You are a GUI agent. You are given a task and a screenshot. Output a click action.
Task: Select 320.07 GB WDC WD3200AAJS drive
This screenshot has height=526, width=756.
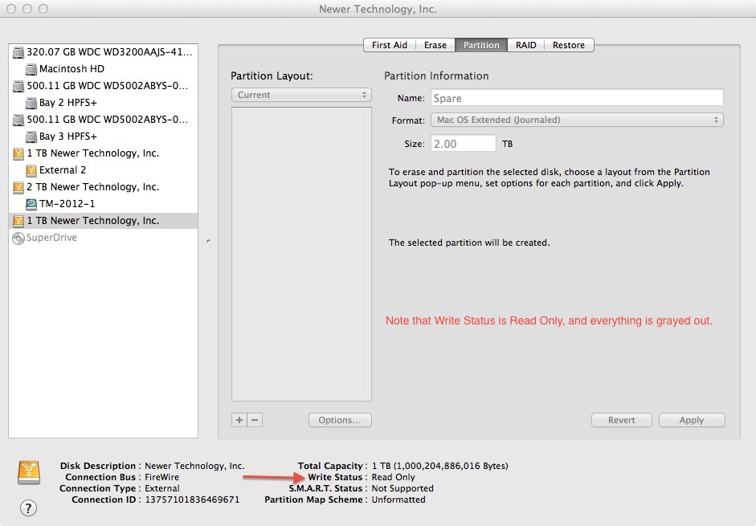103,52
